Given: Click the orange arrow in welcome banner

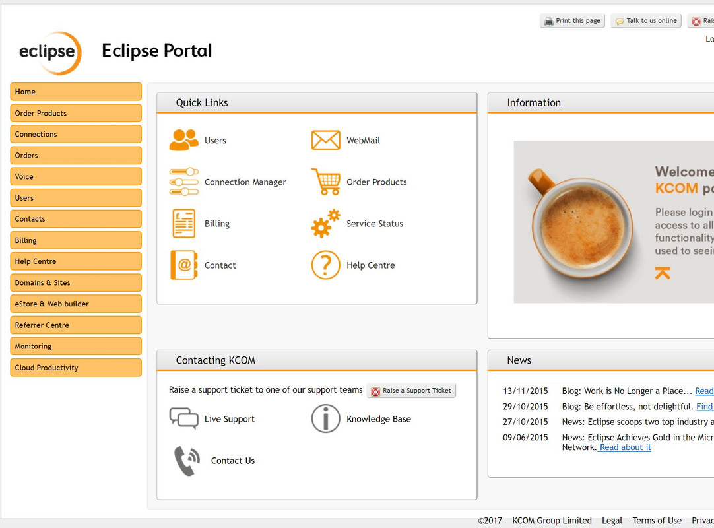Looking at the screenshot, I should click(663, 273).
